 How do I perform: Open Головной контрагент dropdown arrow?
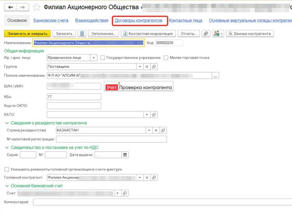(x=140, y=178)
